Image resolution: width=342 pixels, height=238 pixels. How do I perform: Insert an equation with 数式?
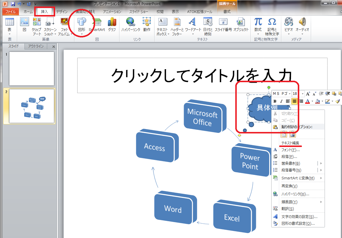tap(258, 26)
